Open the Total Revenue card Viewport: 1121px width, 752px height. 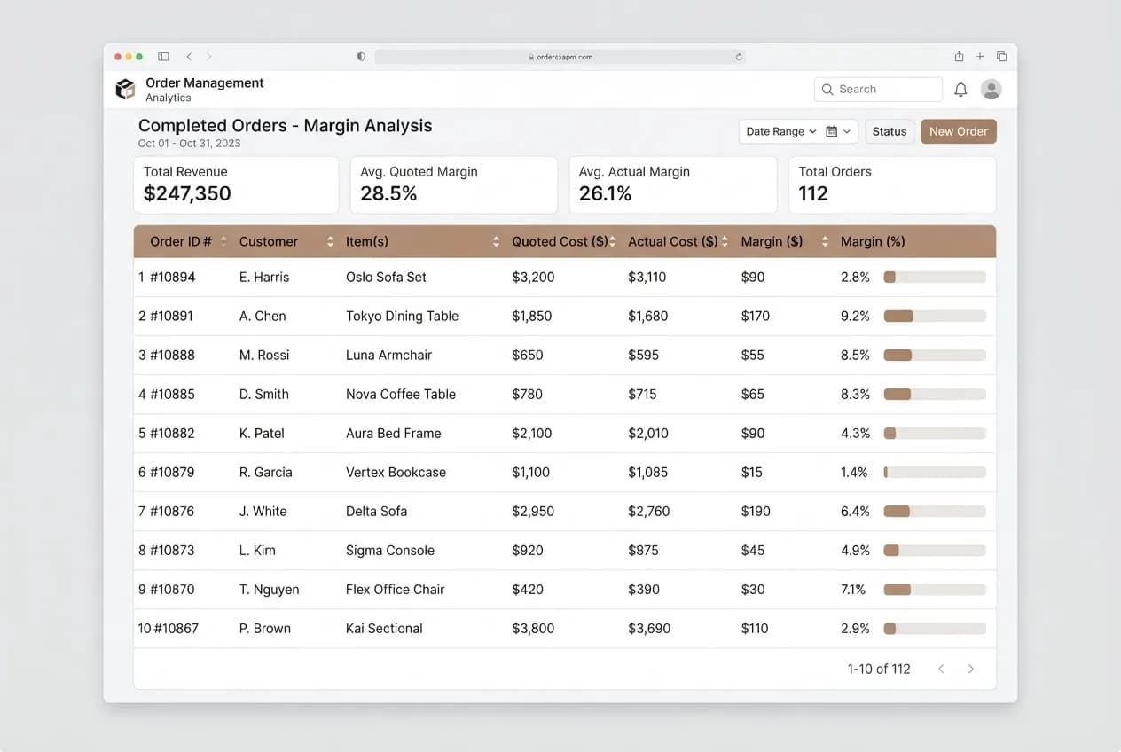(x=236, y=184)
